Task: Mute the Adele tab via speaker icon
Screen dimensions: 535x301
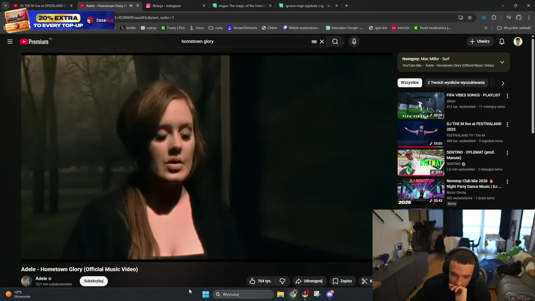Action: pyautogui.click(x=131, y=6)
